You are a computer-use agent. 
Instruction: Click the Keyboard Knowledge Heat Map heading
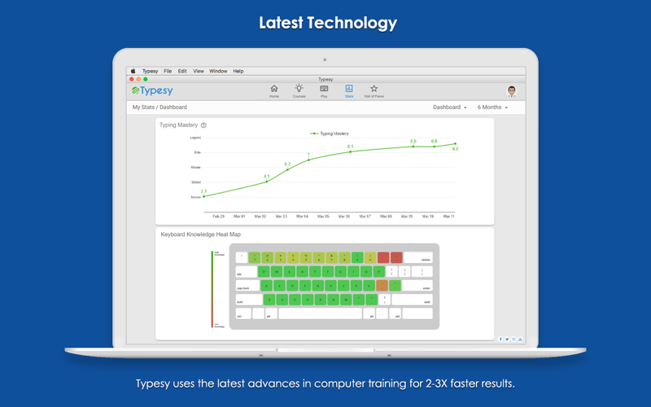point(200,234)
